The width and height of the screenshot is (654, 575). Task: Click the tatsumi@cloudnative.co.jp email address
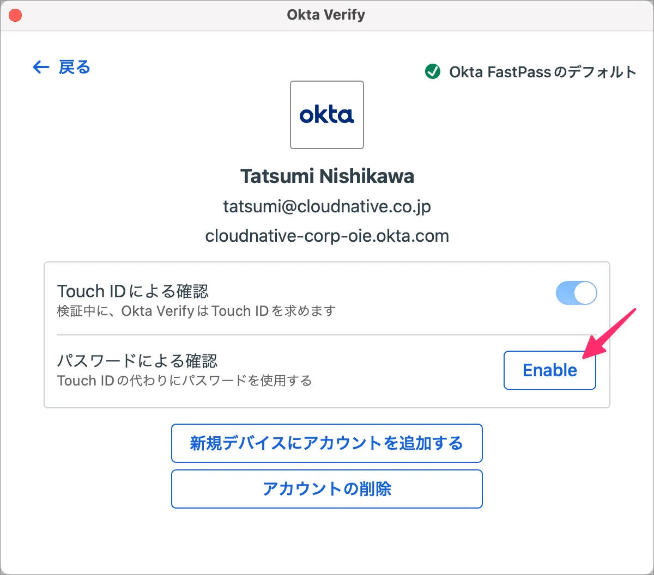pyautogui.click(x=327, y=206)
